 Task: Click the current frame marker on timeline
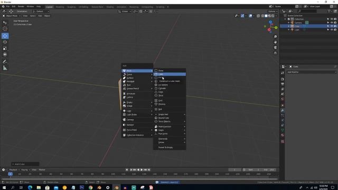(10, 174)
